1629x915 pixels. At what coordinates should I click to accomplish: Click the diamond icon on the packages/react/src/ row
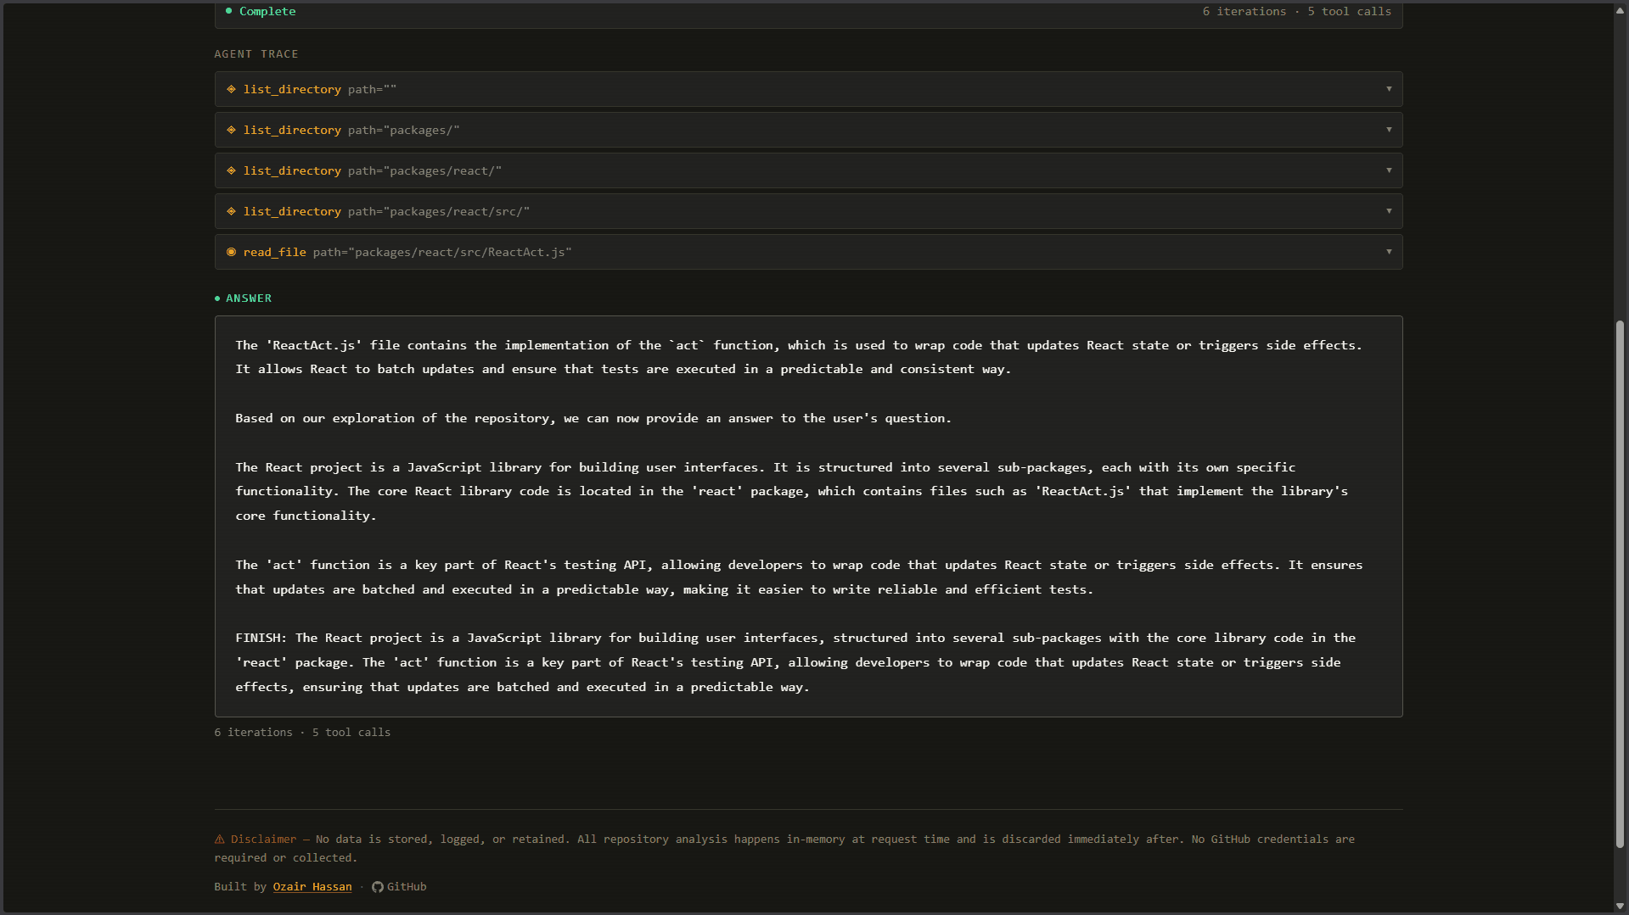click(231, 211)
